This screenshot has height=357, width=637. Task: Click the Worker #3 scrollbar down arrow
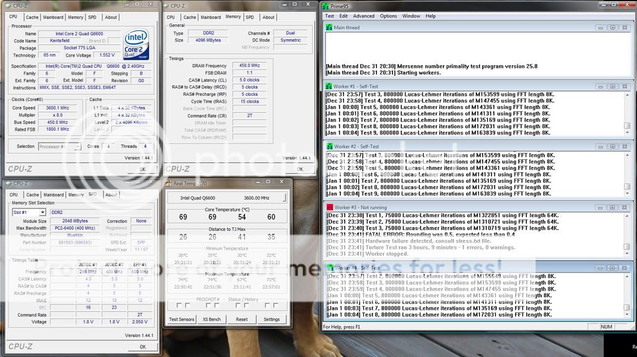point(627,253)
